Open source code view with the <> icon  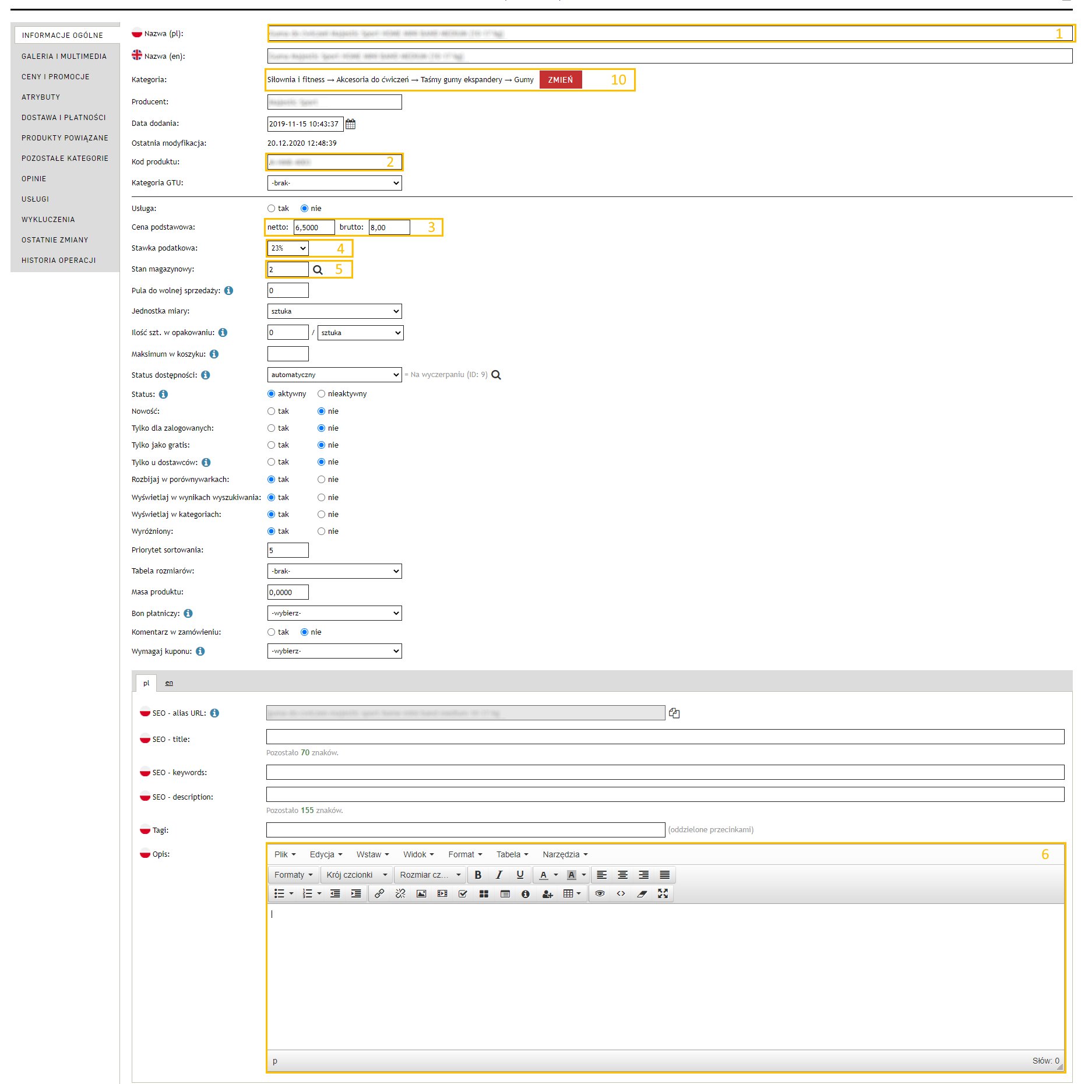[x=621, y=893]
